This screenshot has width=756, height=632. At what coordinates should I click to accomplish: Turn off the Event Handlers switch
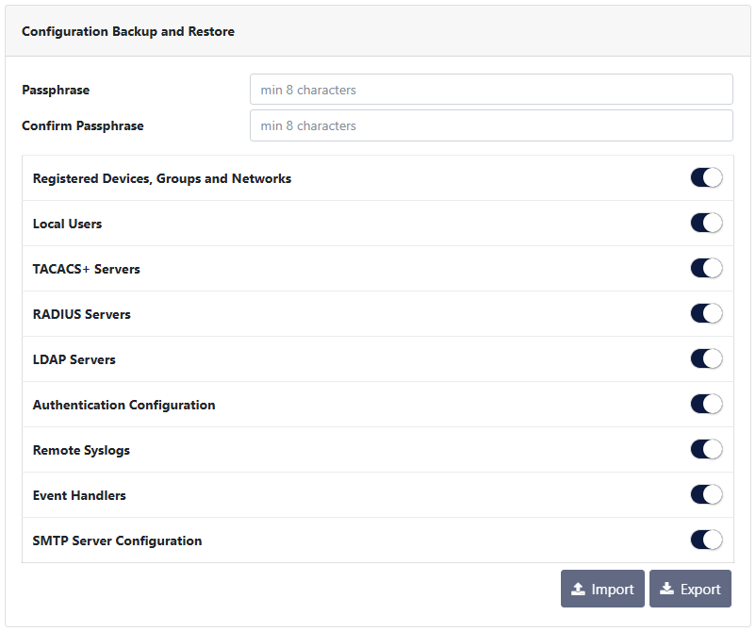click(706, 494)
